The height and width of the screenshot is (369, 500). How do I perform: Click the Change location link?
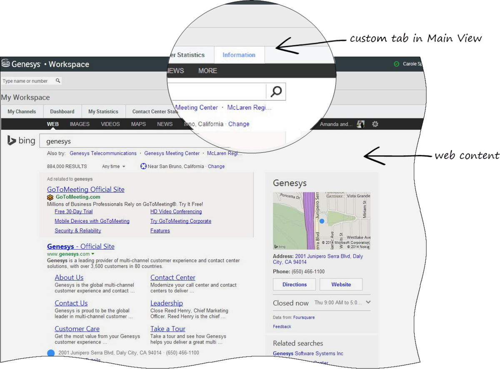(x=216, y=166)
